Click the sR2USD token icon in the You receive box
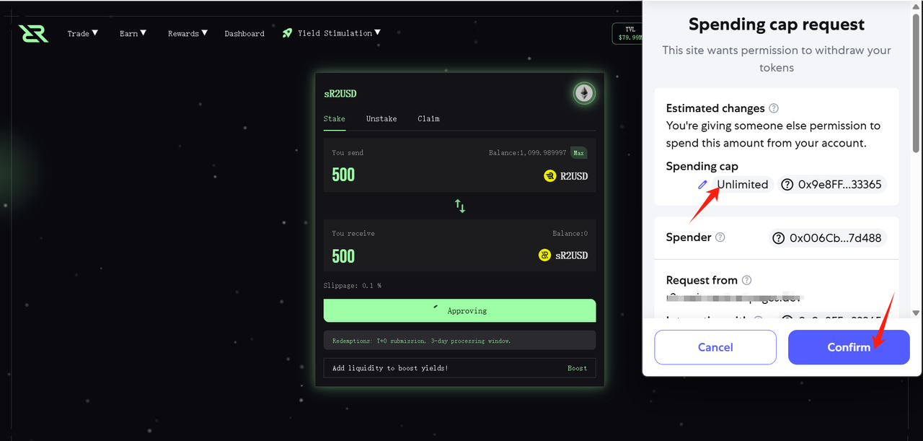 click(x=545, y=256)
